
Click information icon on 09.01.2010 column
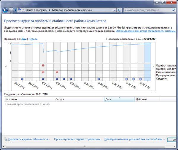coord(99,79)
